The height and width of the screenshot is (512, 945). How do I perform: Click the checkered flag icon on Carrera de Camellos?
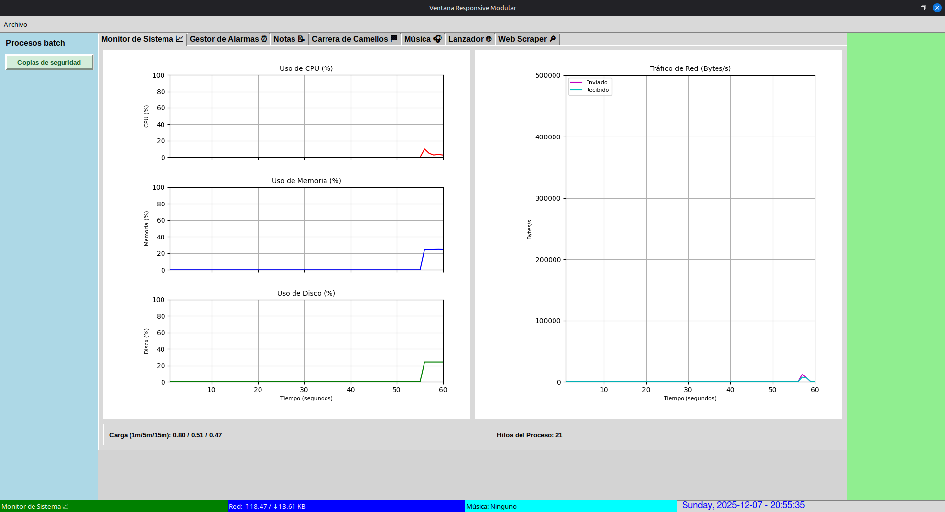coord(394,39)
